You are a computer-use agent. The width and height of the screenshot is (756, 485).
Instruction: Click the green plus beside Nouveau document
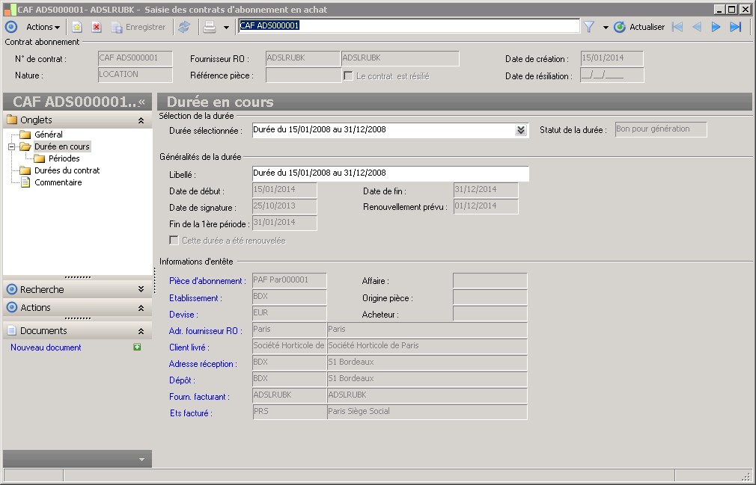click(137, 347)
